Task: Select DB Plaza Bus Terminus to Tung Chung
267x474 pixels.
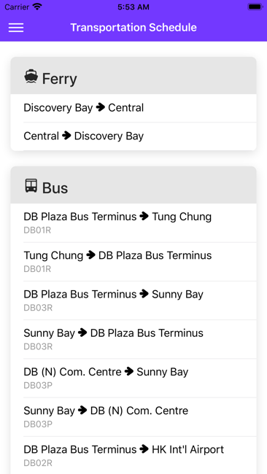Action: [133, 223]
